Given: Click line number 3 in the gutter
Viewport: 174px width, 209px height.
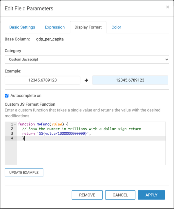Looking at the screenshot, I should [12, 134].
